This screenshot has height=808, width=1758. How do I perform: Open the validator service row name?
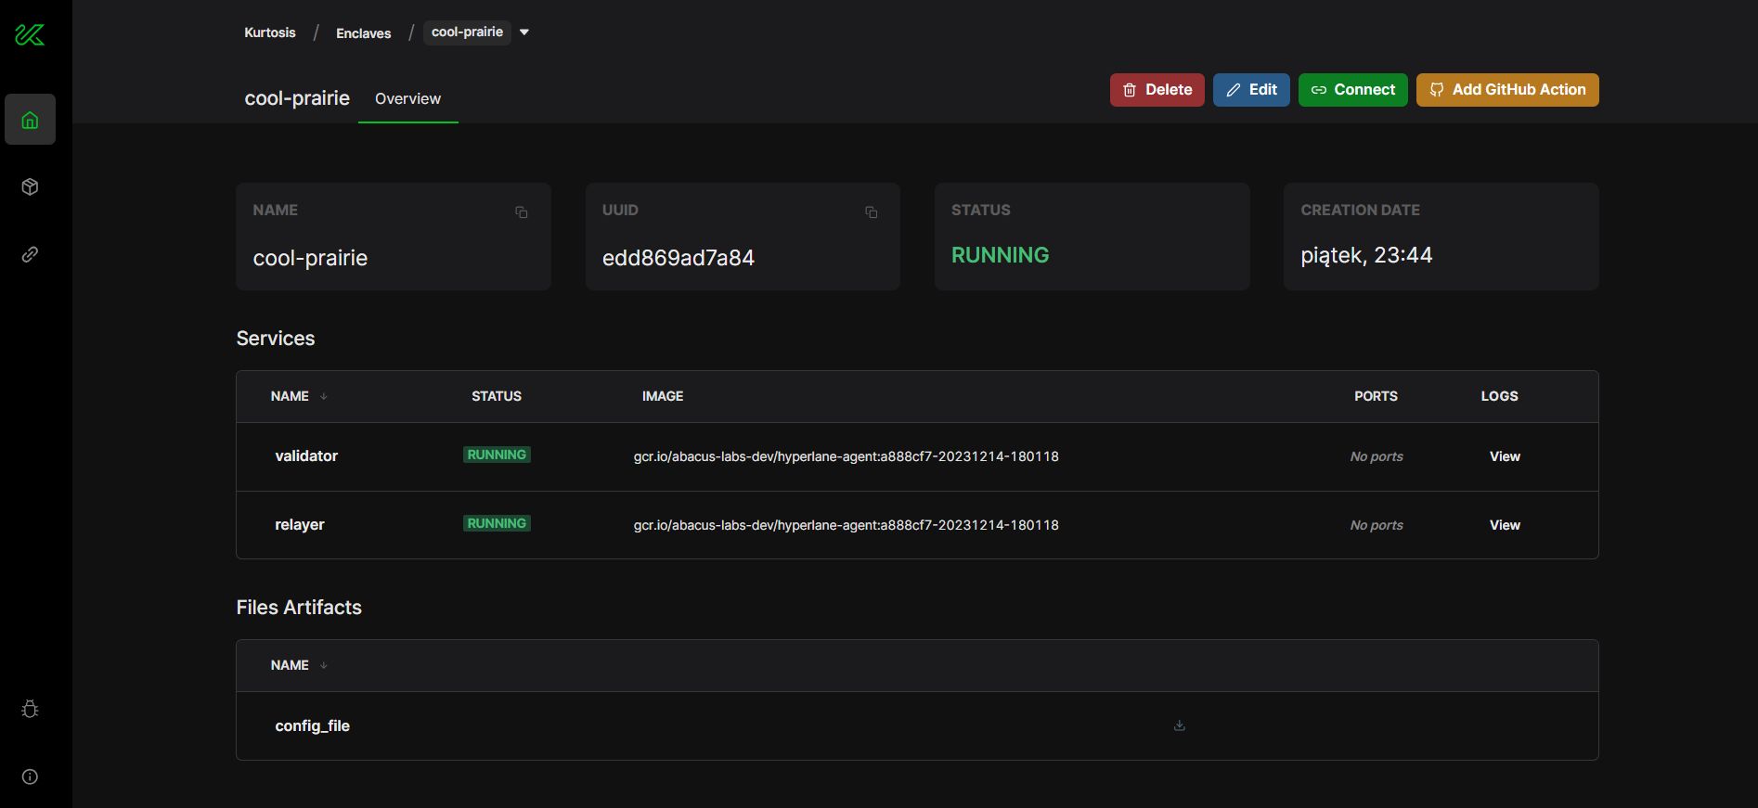click(x=306, y=456)
